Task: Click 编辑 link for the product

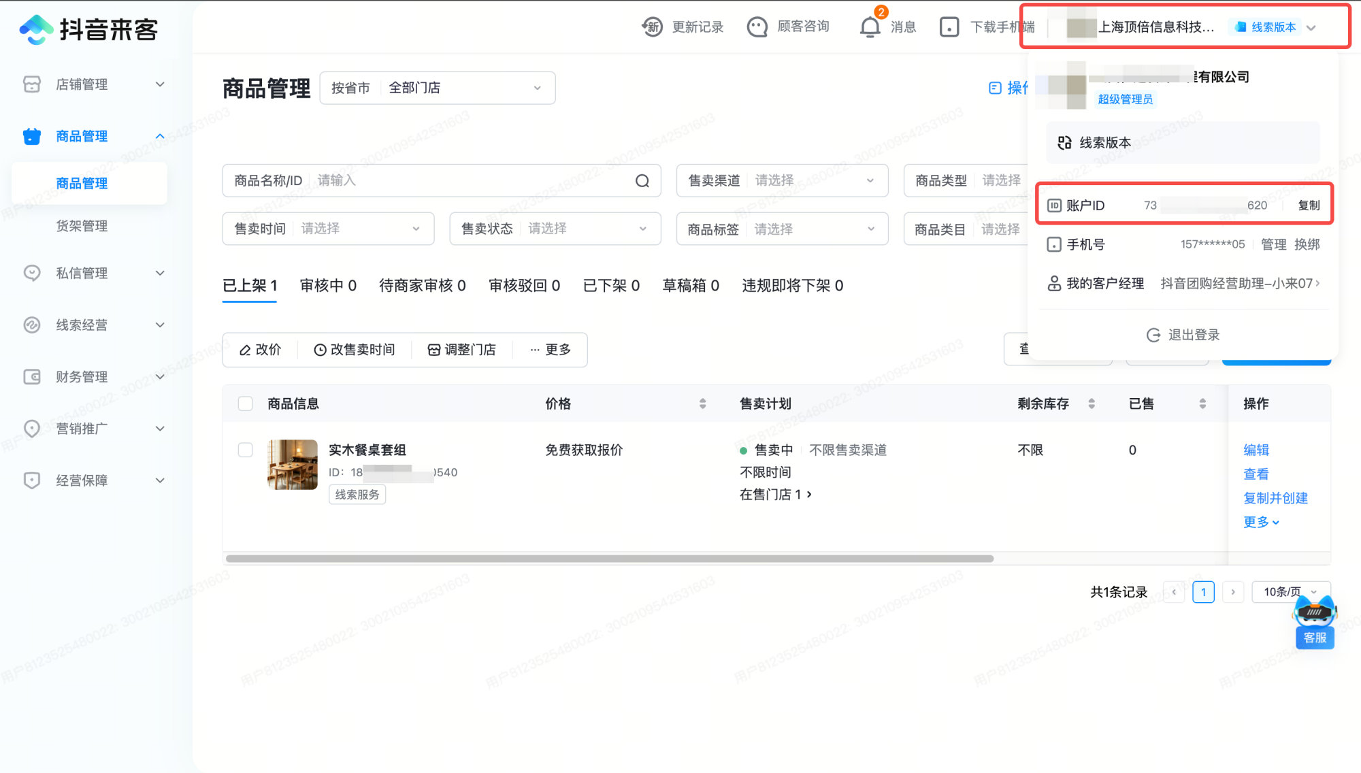Action: pos(1256,450)
